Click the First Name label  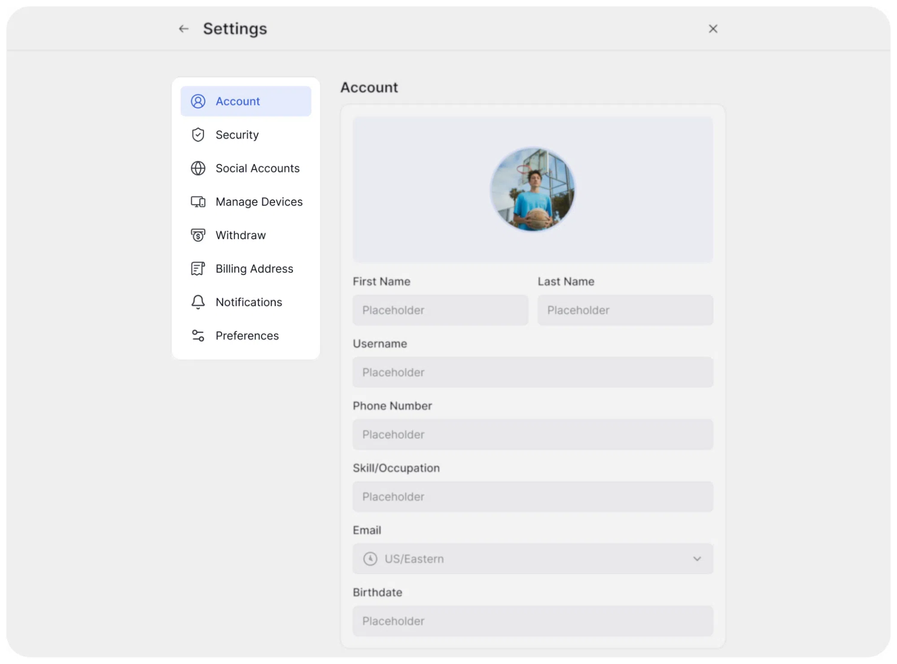coord(381,282)
